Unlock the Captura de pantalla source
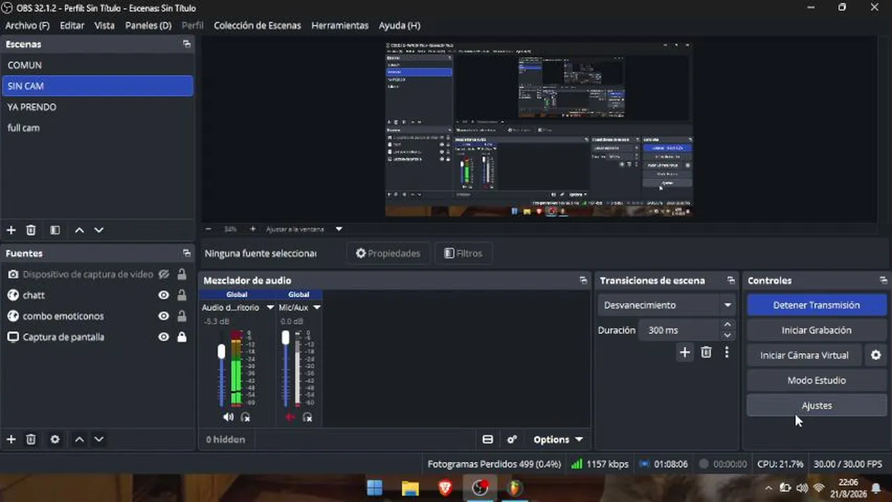Viewport: 892px width, 502px height. pyautogui.click(x=181, y=337)
